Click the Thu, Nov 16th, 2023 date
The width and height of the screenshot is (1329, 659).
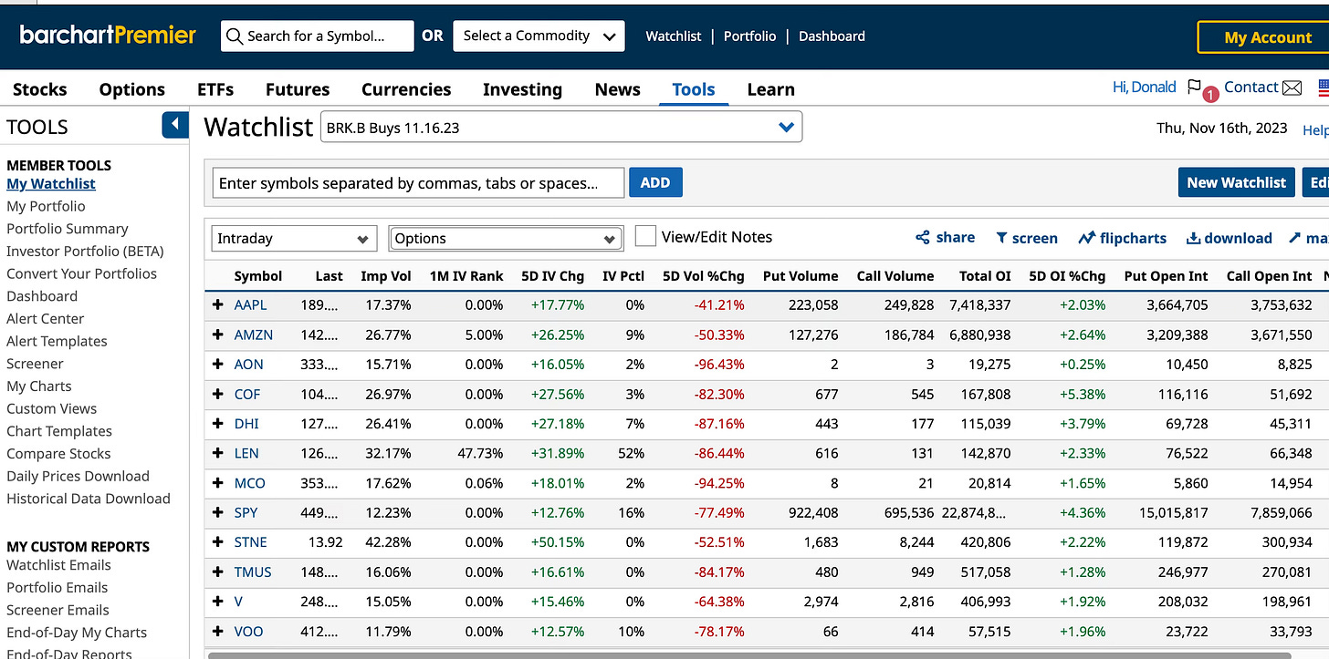1222,129
